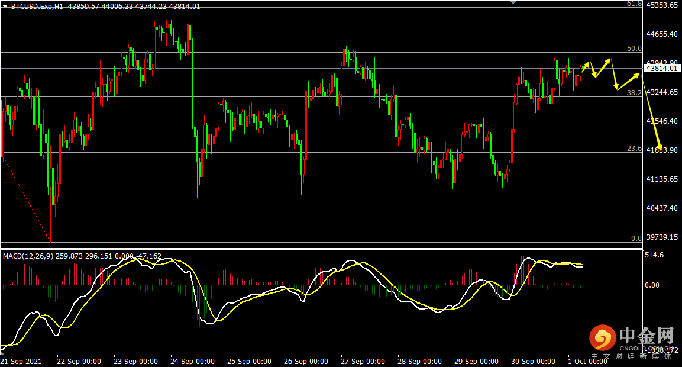The height and width of the screenshot is (367, 682).
Task: Click the CNGOLD orange swirl logo
Action: [602, 339]
